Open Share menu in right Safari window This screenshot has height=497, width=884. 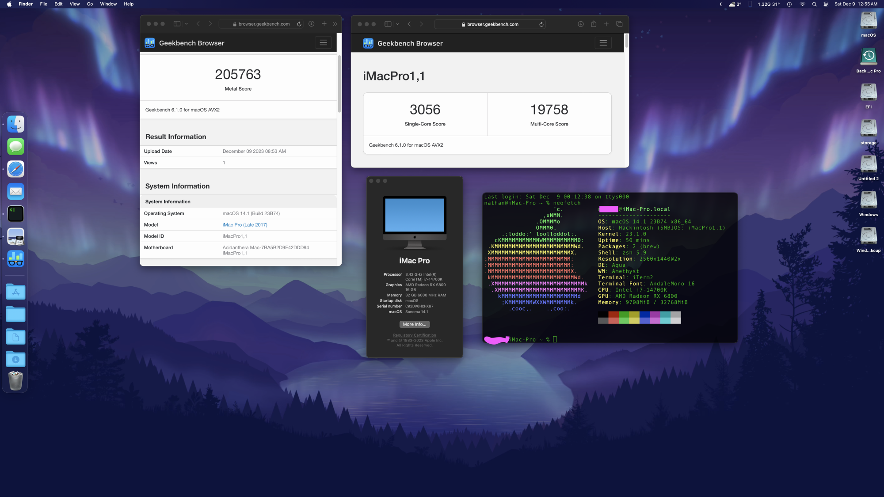(x=594, y=24)
